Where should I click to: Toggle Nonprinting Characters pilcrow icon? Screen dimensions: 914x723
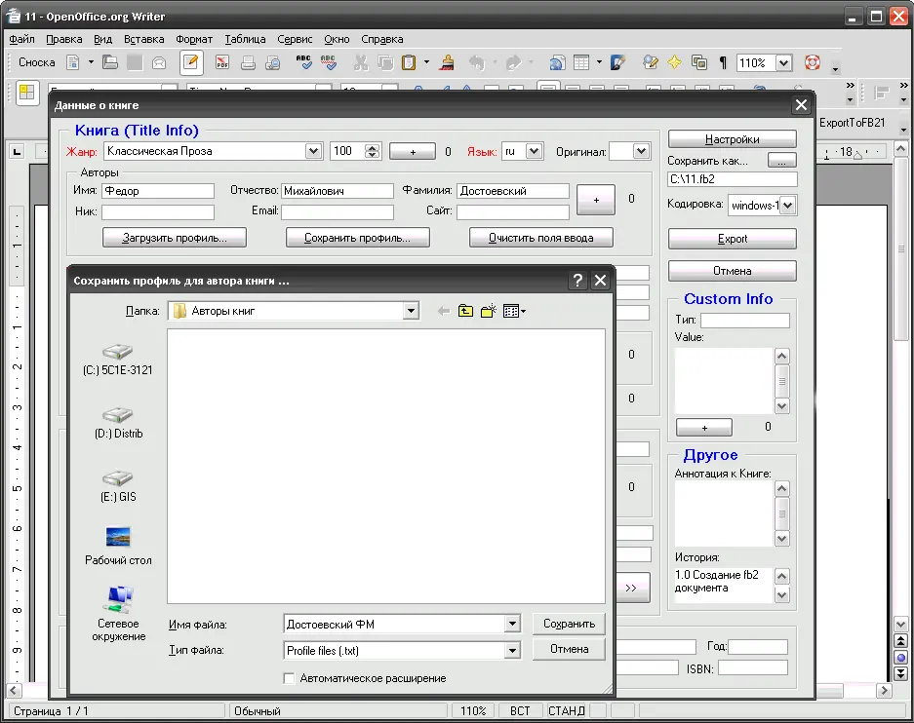click(723, 62)
